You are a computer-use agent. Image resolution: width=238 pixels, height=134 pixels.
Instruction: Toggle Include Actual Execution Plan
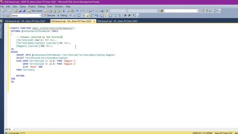coord(93,16)
